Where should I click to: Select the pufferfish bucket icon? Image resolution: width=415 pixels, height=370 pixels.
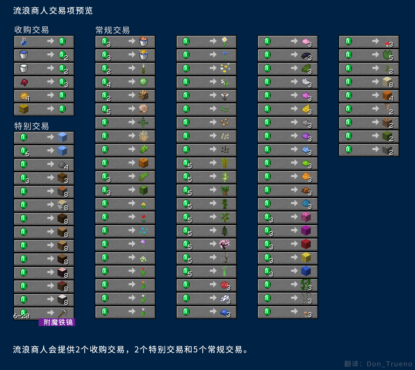click(143, 55)
